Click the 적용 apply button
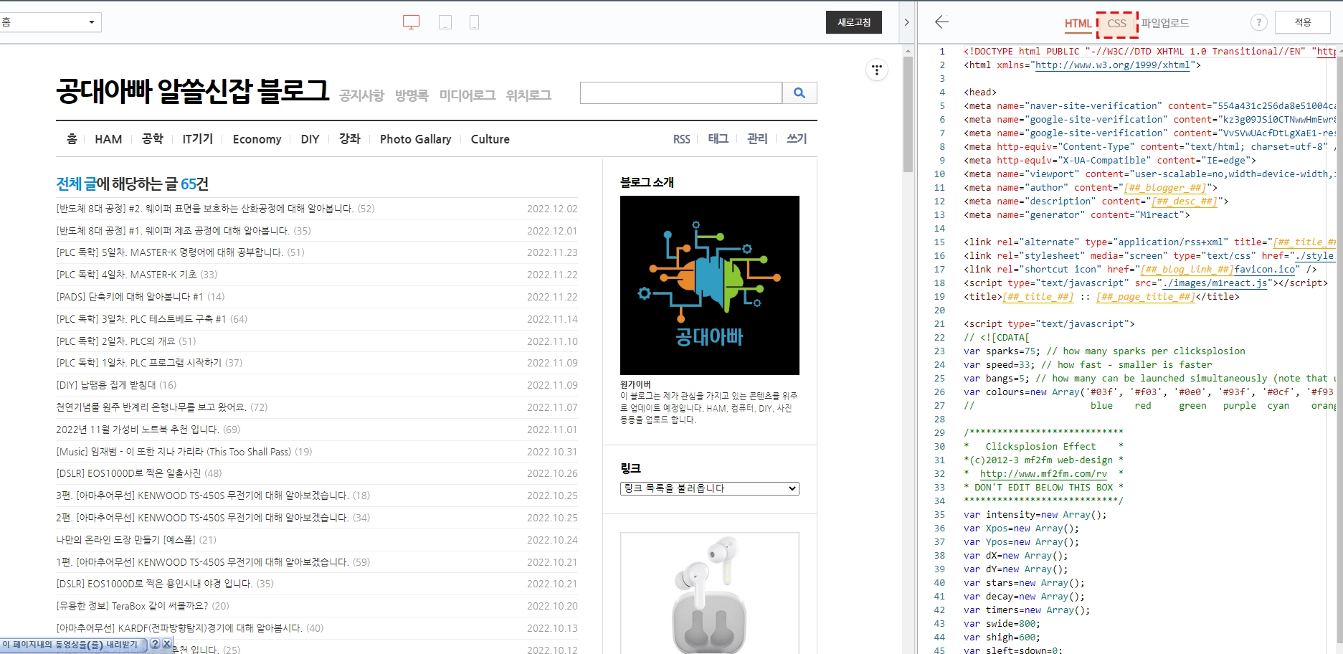The width and height of the screenshot is (1343, 654). coord(1302,22)
